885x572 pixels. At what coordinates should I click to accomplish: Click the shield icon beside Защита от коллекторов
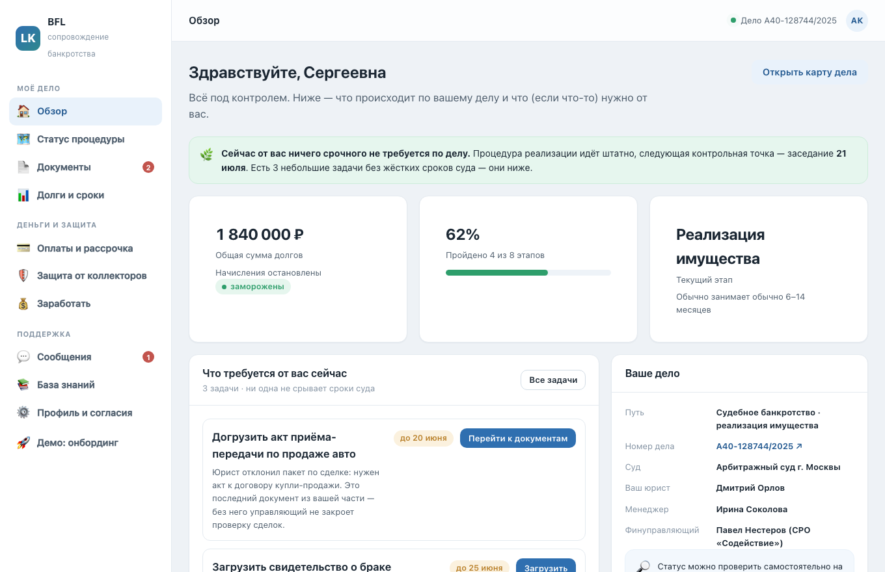point(23,276)
